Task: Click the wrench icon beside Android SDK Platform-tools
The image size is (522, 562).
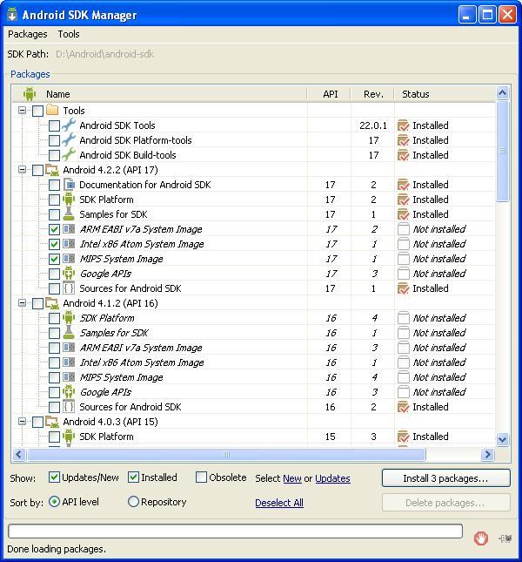Action: pos(69,139)
